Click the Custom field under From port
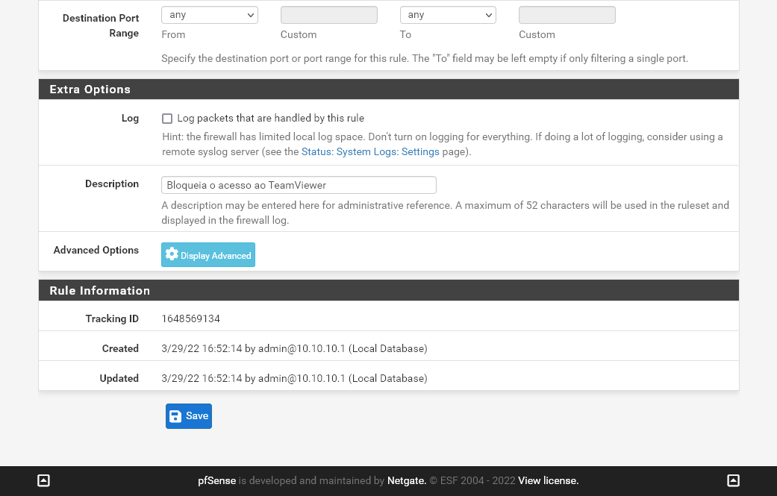The image size is (777, 496). pos(328,15)
